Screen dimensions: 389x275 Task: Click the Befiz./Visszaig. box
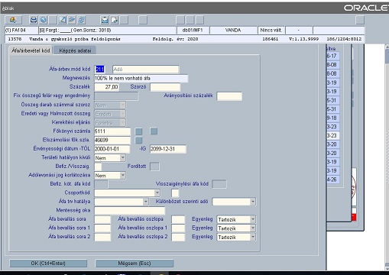click(98, 167)
